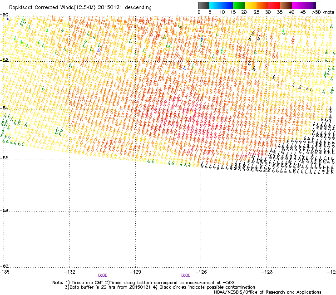This screenshot has width=336, height=295.
Task: Click the purple 0:00 time marker near -132
Action: coord(103,275)
